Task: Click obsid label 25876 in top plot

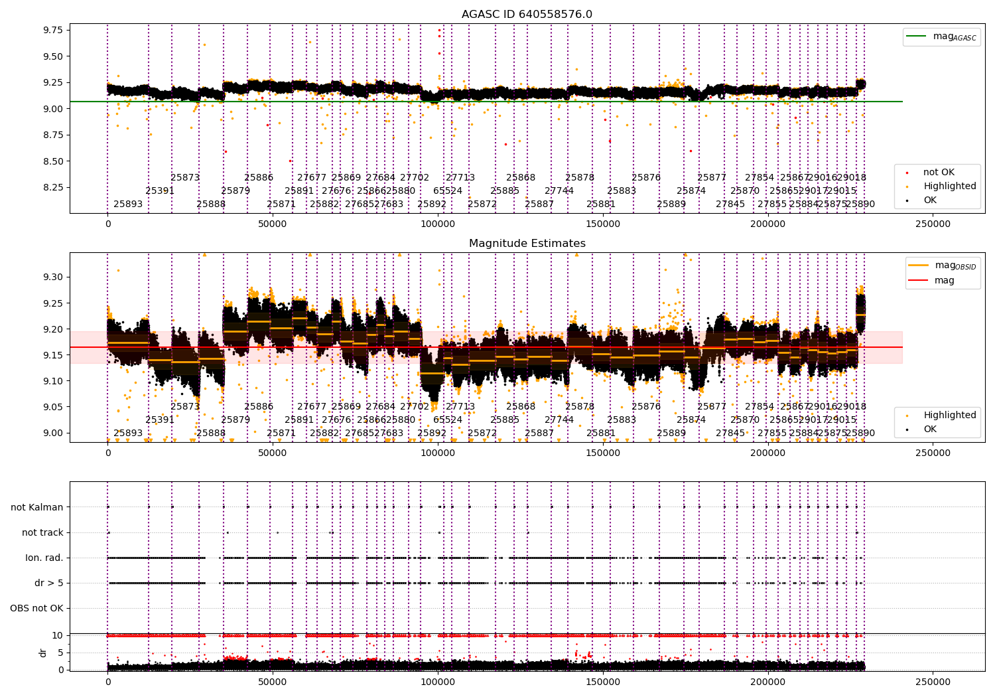Action: [646, 177]
